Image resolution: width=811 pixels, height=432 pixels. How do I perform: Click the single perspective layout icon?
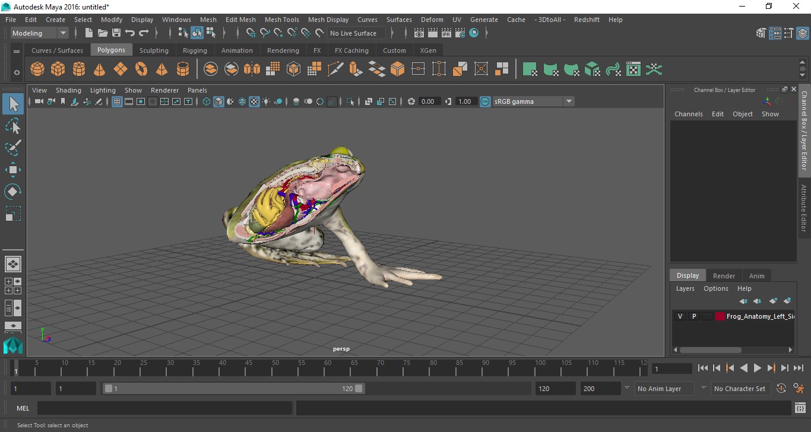(13, 264)
